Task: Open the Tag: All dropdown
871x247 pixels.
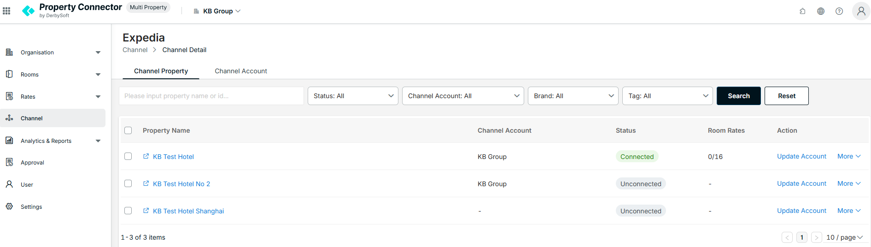Action: click(667, 96)
